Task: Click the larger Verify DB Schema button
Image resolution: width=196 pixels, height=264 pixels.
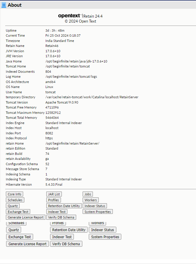Action: click(x=66, y=244)
